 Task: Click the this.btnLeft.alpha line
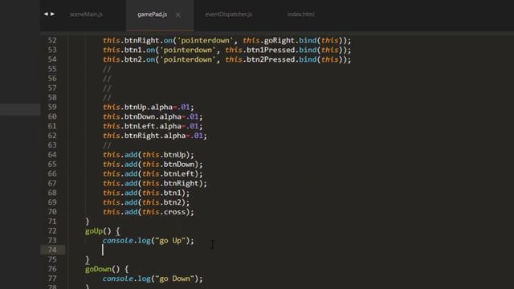click(153, 126)
